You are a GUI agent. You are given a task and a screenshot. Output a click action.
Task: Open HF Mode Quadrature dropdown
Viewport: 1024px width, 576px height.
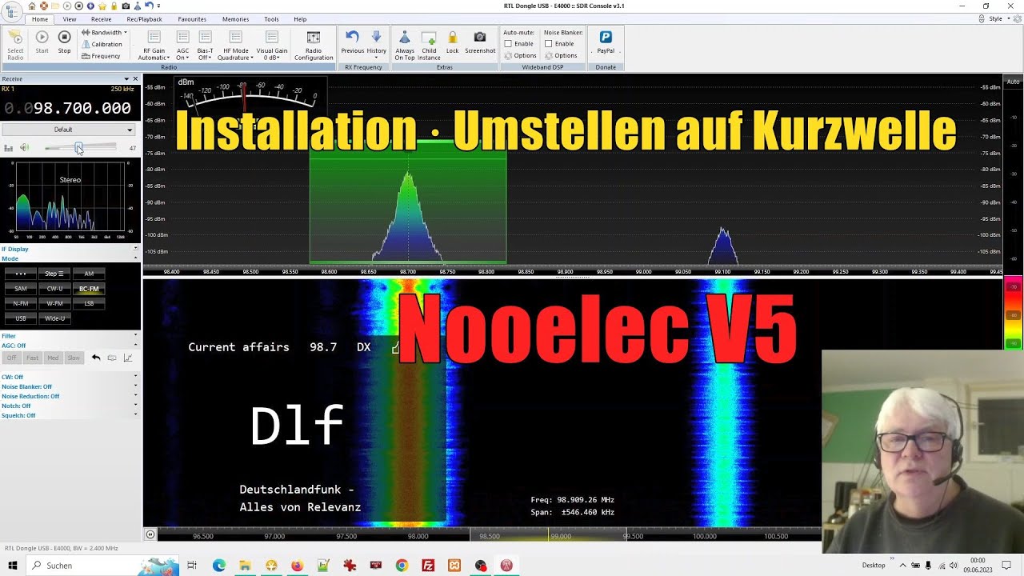click(235, 46)
